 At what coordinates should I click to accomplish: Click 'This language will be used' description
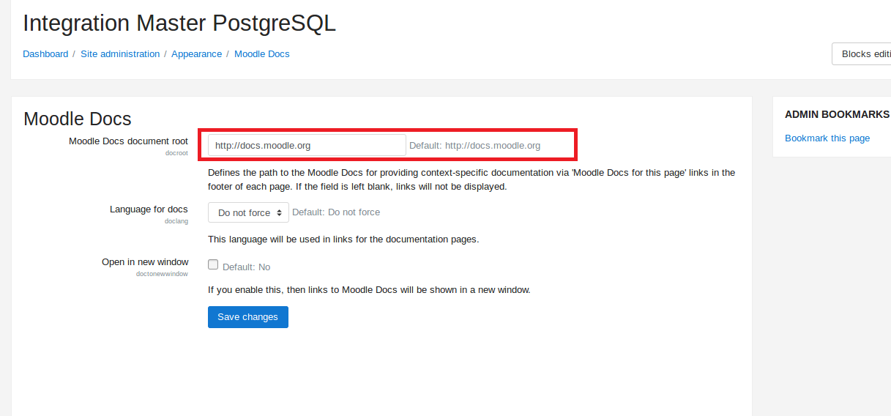(343, 239)
